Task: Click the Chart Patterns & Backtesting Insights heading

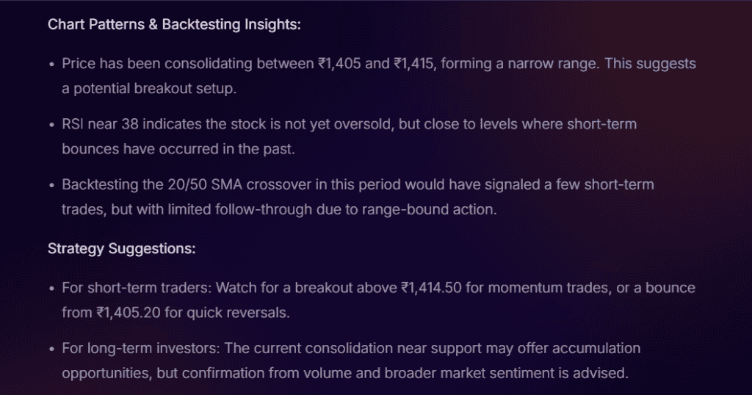Action: pyautogui.click(x=174, y=24)
